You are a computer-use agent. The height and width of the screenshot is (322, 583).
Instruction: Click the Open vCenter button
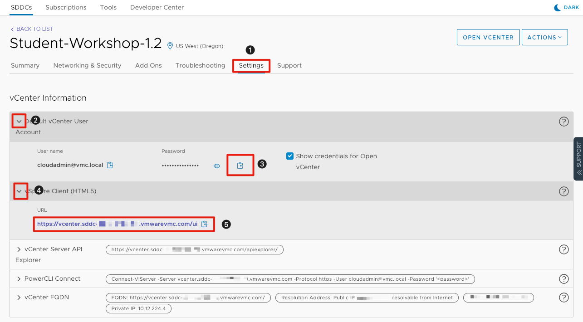click(x=488, y=38)
